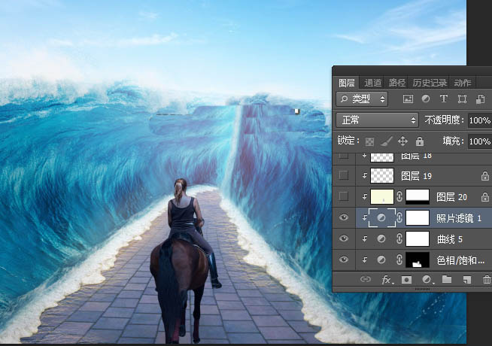Switch to 图层 tab
The image size is (492, 346).
point(346,83)
